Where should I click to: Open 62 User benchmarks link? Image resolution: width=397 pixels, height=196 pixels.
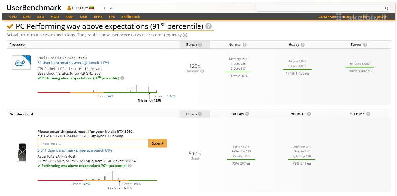coord(73,63)
